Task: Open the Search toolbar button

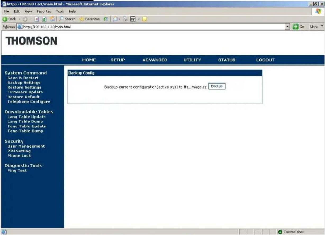Action: [x=67, y=19]
